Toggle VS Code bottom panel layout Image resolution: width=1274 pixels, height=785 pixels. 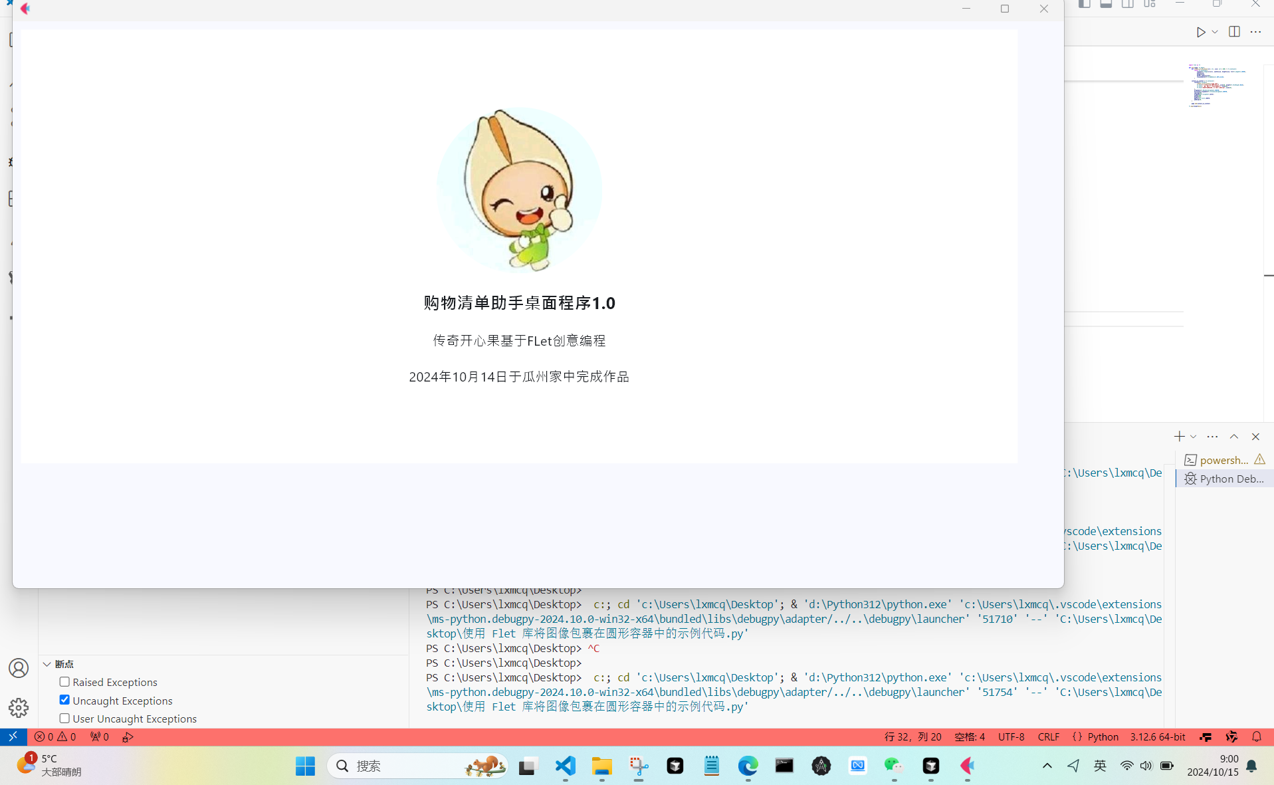[1106, 4]
